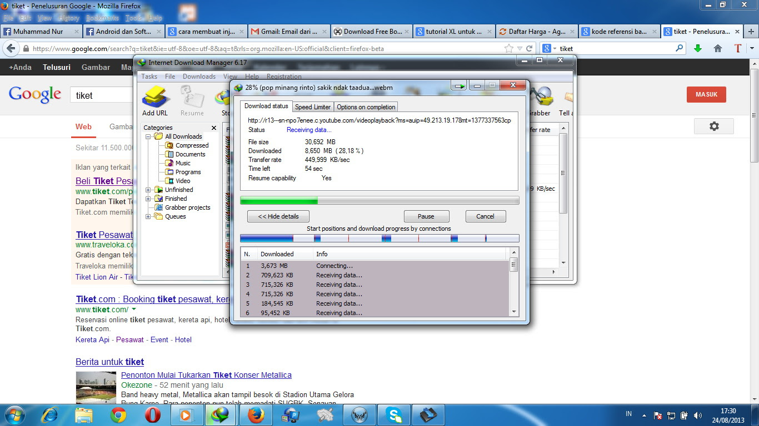Click the Google search input containing tiket
This screenshot has height=426, width=759.
click(102, 95)
